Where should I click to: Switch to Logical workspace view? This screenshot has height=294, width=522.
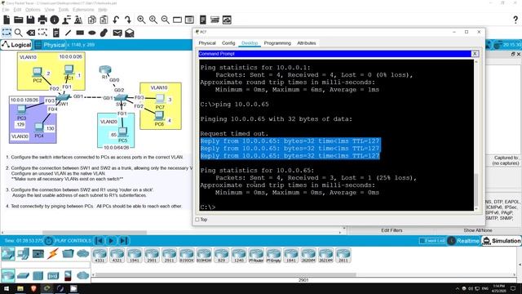coord(16,45)
